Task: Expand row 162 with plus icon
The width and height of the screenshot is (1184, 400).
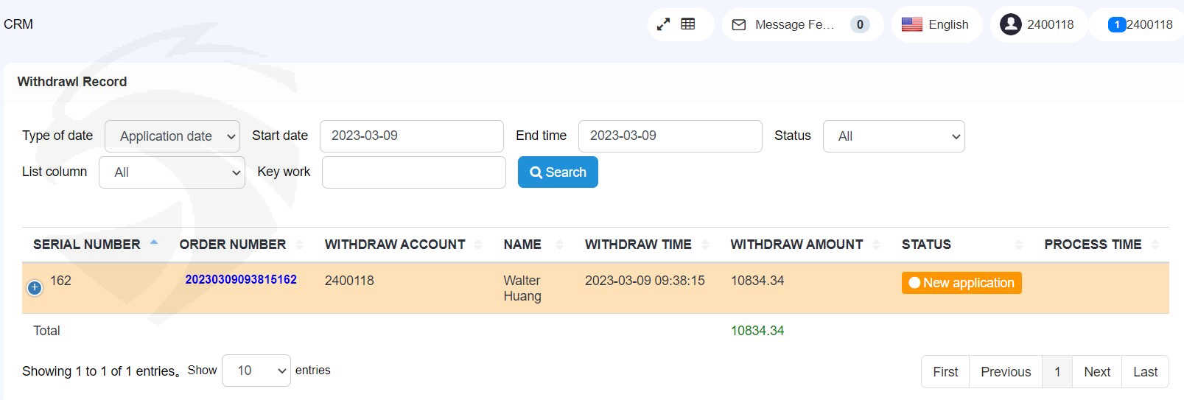Action: 35,288
